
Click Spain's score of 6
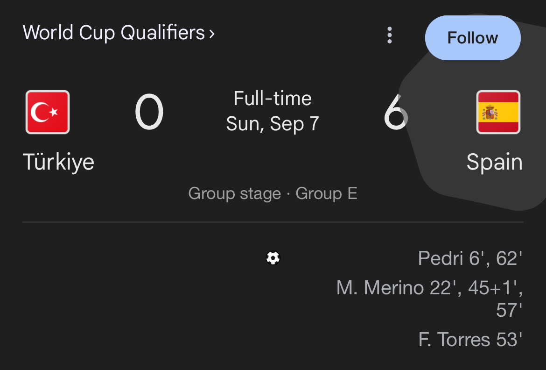tap(396, 112)
